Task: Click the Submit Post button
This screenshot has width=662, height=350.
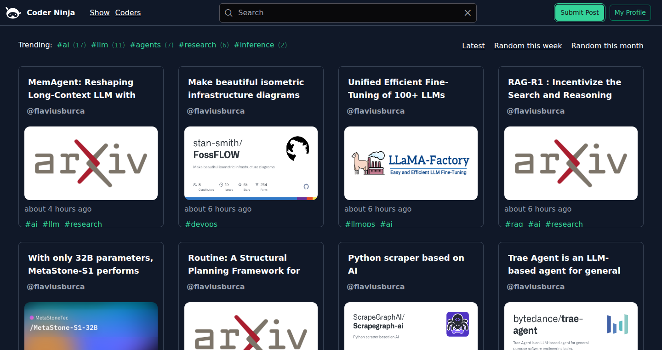Action: [x=579, y=13]
